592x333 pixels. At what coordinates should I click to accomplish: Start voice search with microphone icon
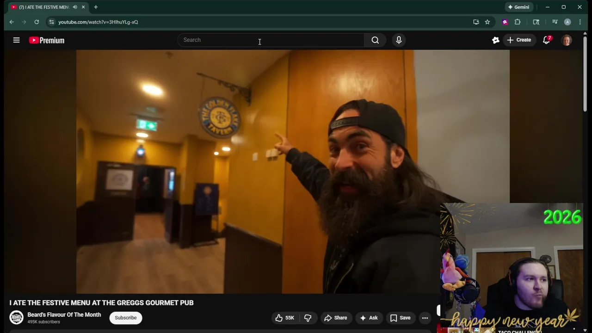point(399,40)
